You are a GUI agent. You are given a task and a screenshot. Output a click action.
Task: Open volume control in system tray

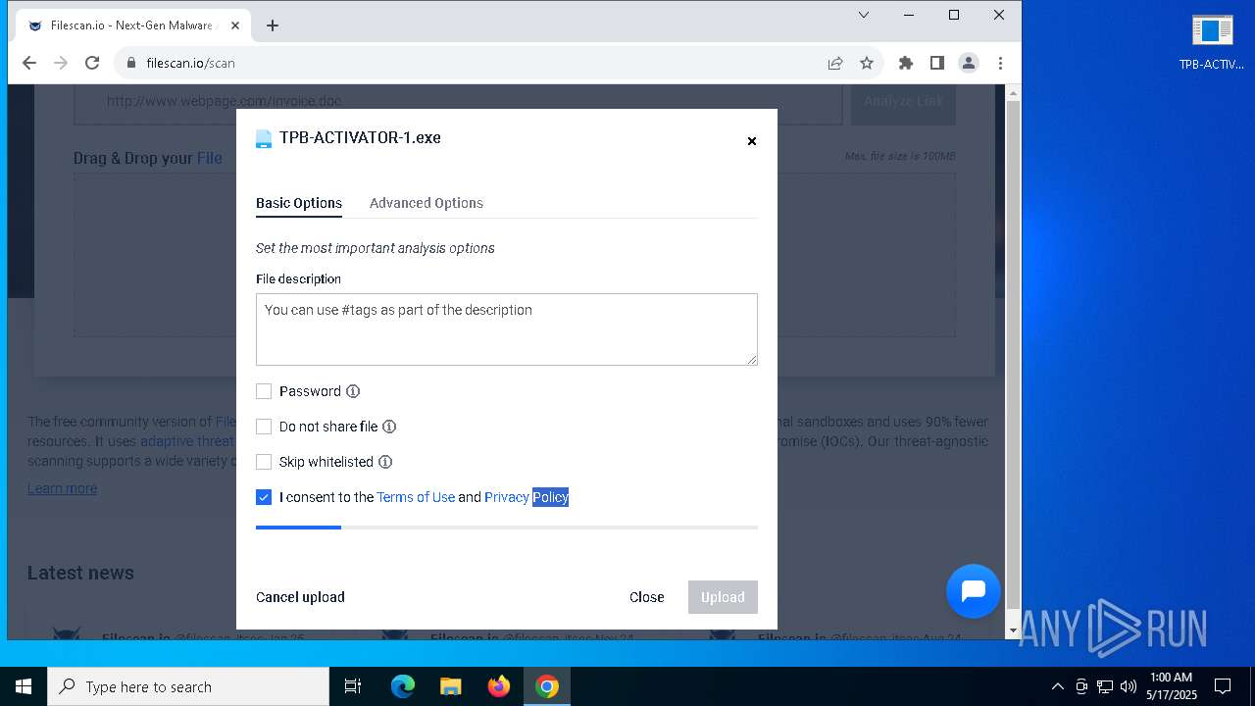[x=1129, y=686]
